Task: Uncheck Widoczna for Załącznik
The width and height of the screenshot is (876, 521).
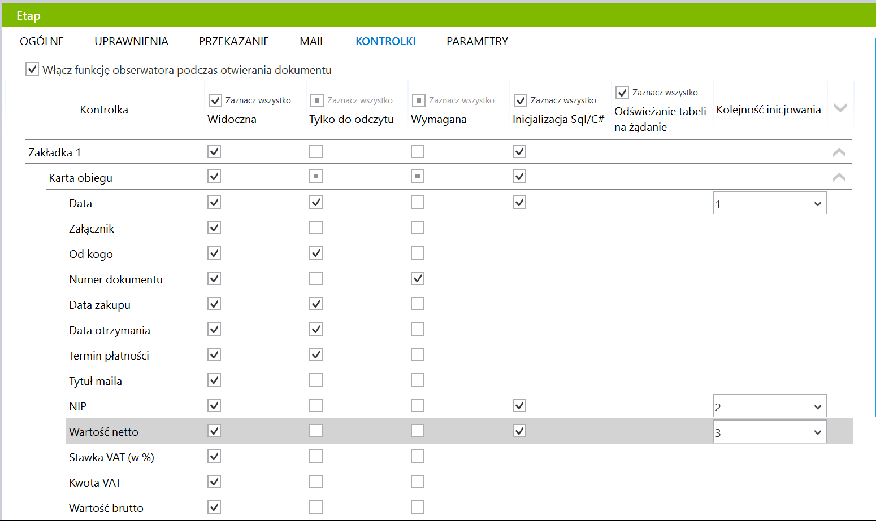Action: coord(214,227)
